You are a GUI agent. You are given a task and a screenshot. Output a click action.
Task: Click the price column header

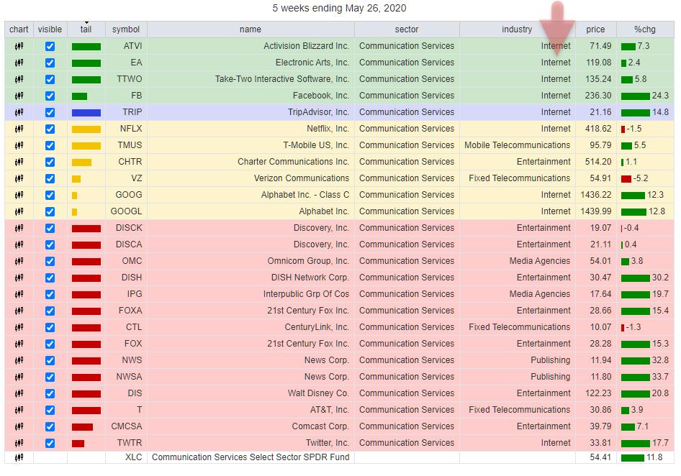pos(595,29)
